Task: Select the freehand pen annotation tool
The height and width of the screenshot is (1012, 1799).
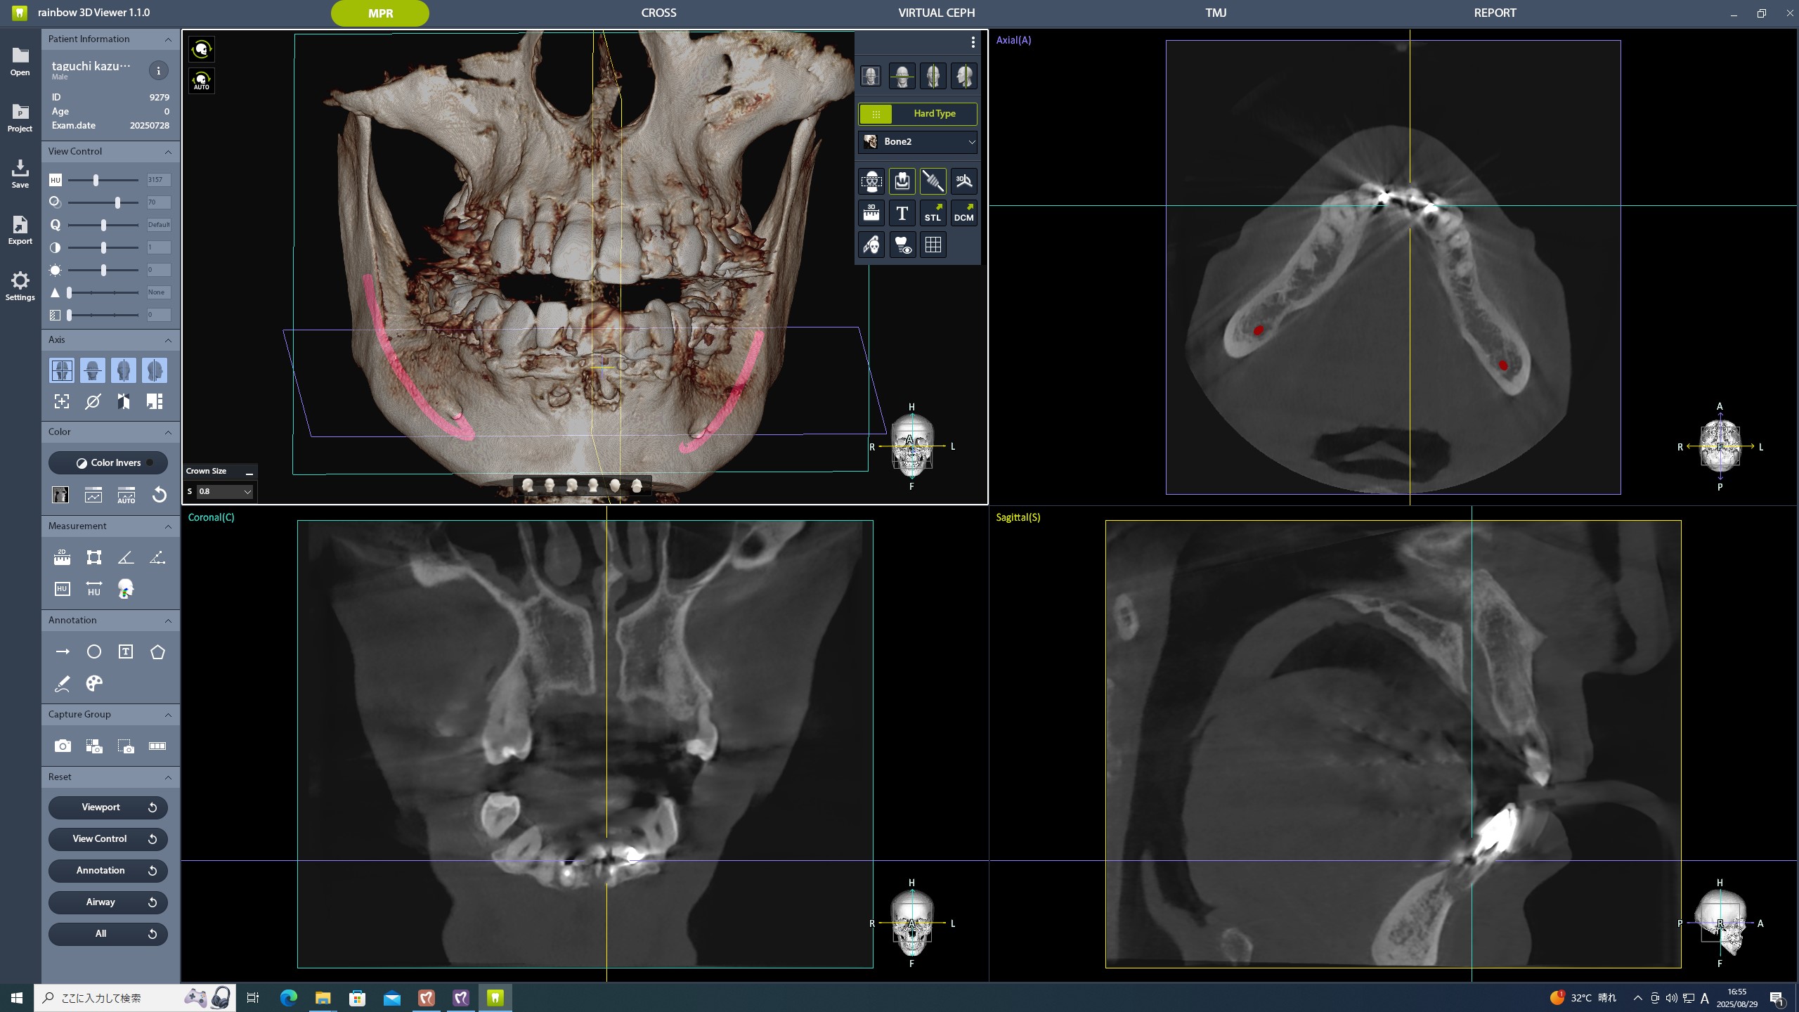Action: point(62,683)
